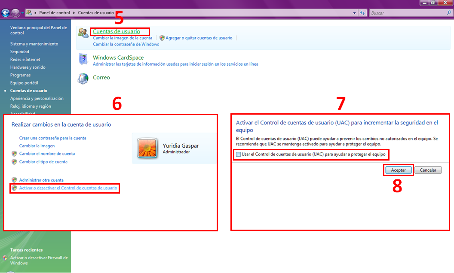Click 'Administrar otra cuenta' link

pyautogui.click(x=41, y=180)
